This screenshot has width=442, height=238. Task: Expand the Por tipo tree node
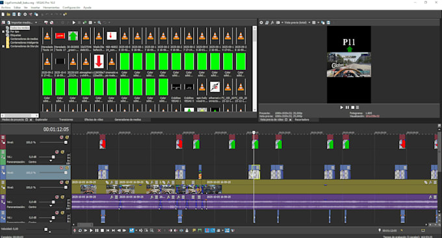(3, 32)
